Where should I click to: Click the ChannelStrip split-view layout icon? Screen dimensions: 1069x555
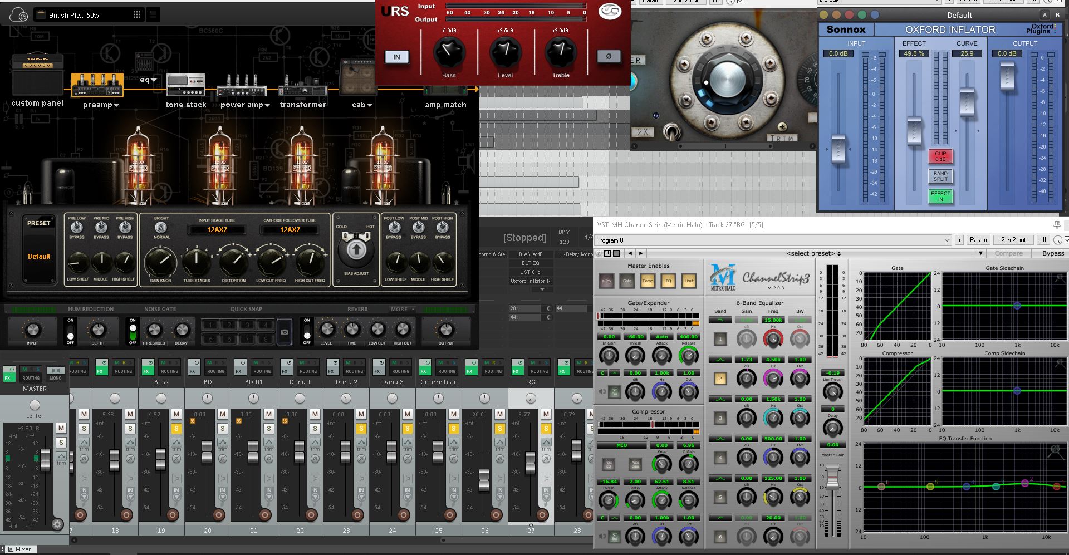(x=616, y=253)
